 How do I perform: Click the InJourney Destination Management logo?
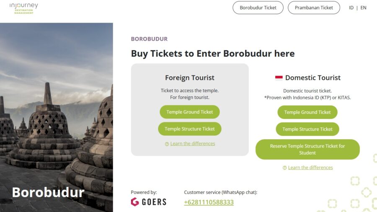(23, 8)
